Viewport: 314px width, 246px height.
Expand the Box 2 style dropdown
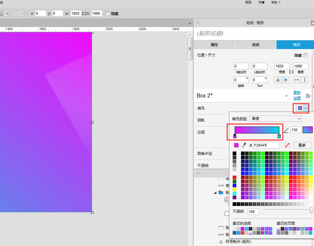pos(286,96)
